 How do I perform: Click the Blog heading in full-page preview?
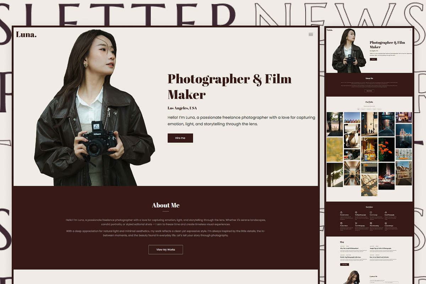click(x=342, y=242)
